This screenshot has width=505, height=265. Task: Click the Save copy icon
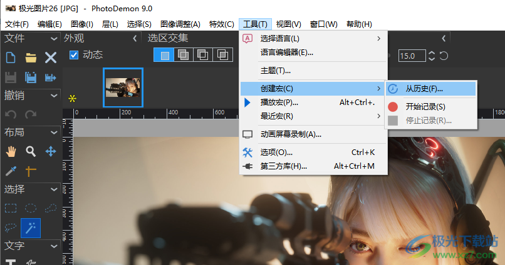click(31, 77)
